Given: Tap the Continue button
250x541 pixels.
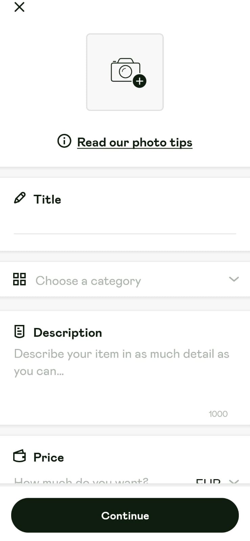Looking at the screenshot, I should (125, 515).
